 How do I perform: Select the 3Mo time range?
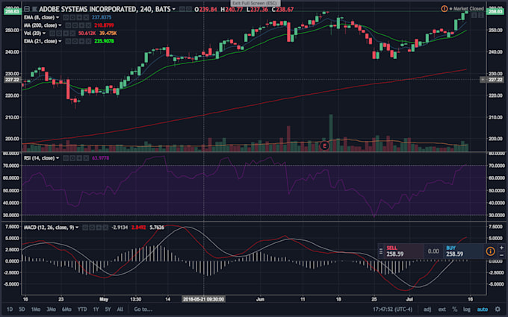(52, 310)
